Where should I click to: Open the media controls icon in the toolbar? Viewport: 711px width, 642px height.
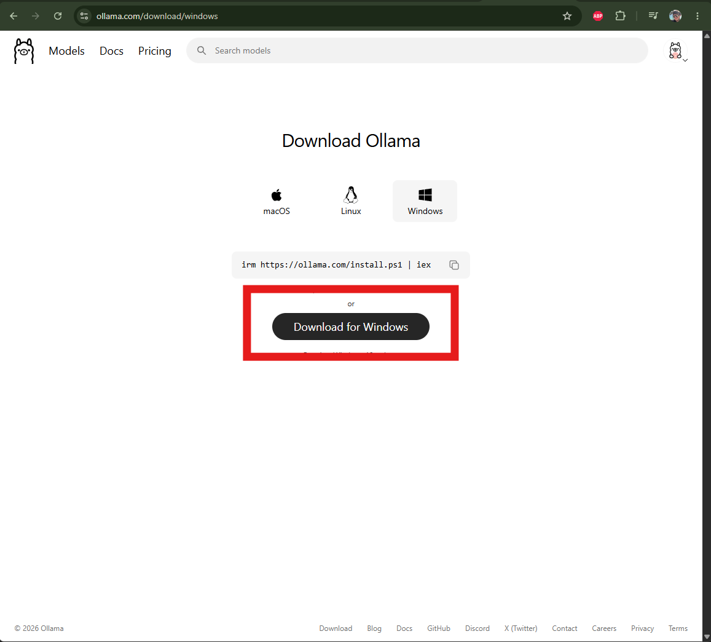(653, 16)
